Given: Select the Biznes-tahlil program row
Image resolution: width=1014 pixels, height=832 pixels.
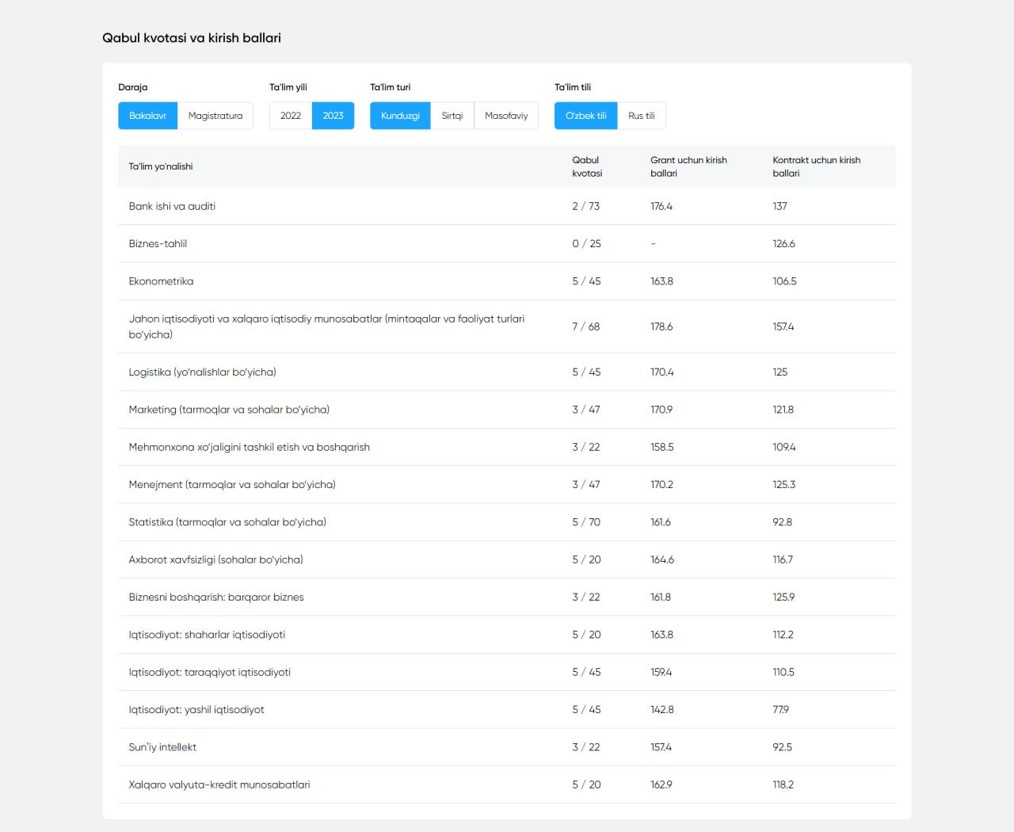Looking at the screenshot, I should point(158,243).
